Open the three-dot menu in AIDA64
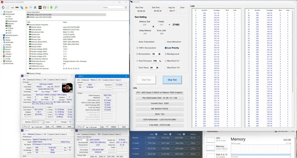This screenshot has width=297, height=158. (x=126, y=7)
